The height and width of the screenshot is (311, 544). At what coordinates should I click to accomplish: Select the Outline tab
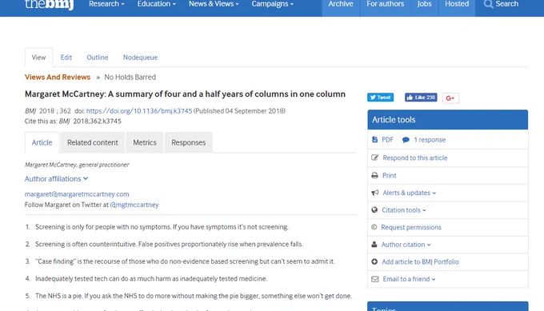[98, 58]
